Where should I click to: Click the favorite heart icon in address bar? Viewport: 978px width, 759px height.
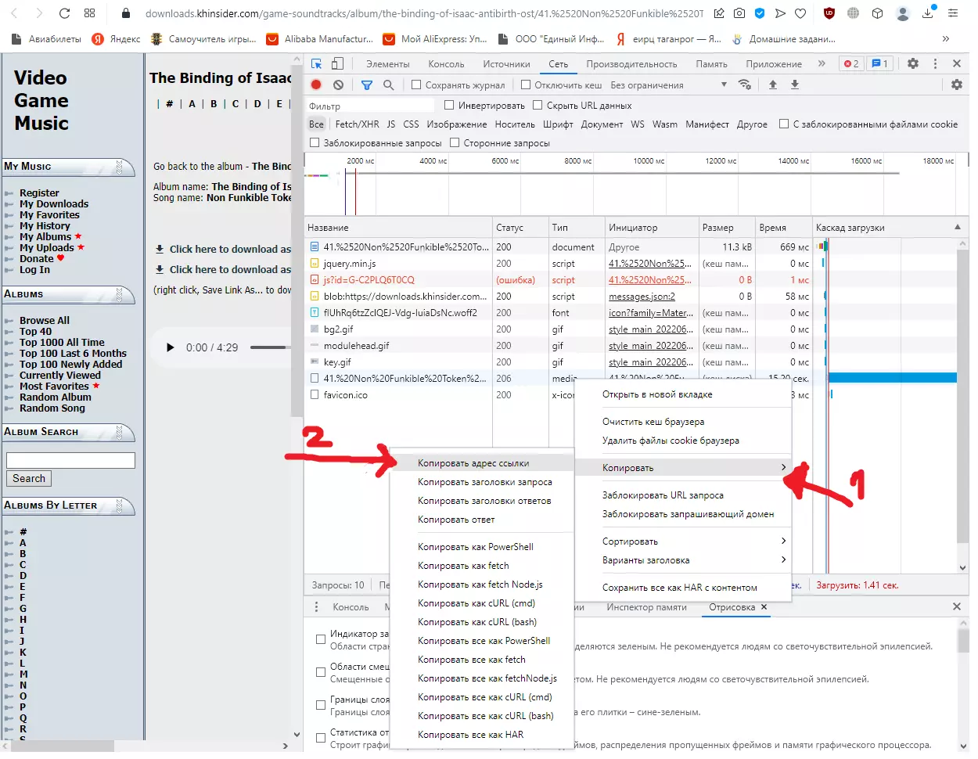pos(800,13)
